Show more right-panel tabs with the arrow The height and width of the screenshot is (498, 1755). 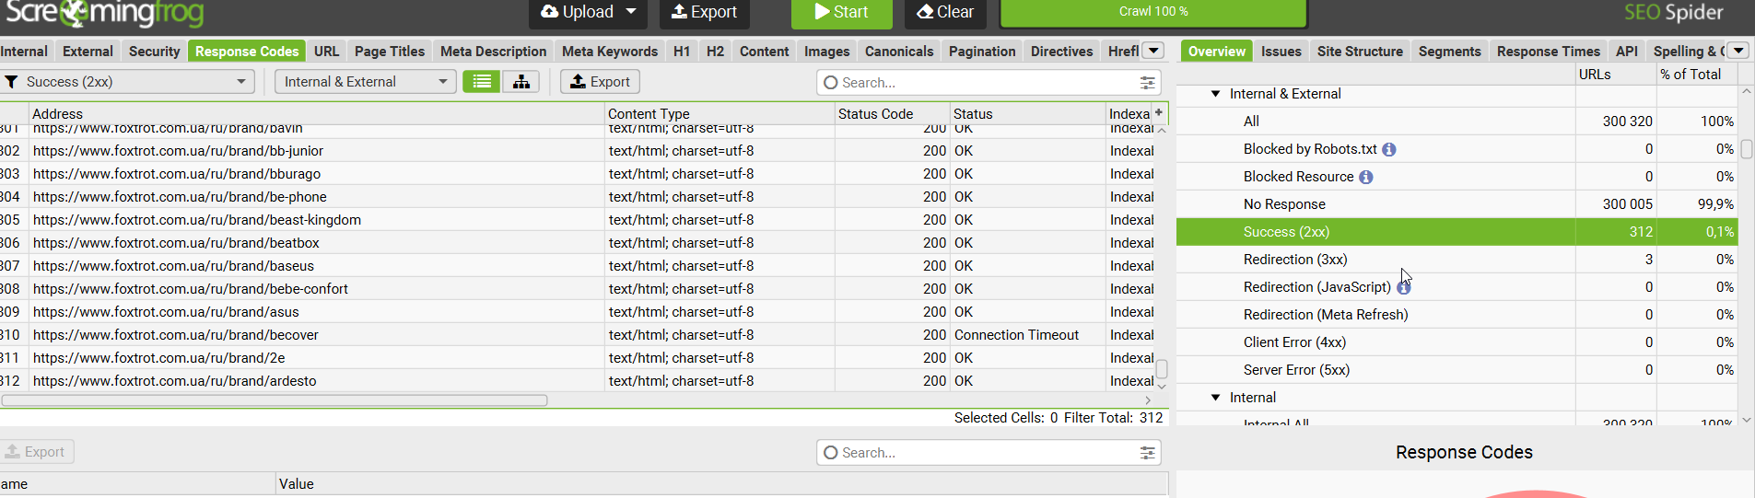(1738, 51)
